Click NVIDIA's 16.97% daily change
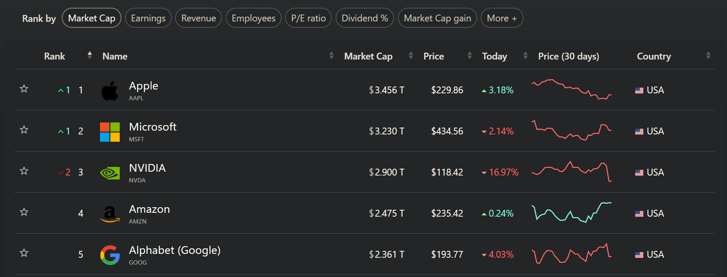727x277 pixels. click(x=500, y=173)
